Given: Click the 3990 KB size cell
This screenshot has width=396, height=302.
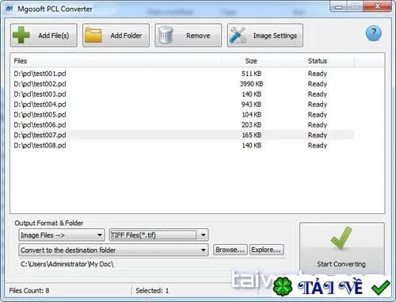Looking at the screenshot, I should click(252, 84).
